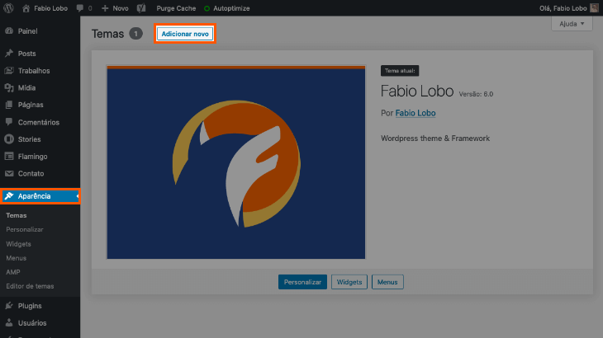
Task: Click the Posts pin icon in sidebar
Action: pos(9,54)
